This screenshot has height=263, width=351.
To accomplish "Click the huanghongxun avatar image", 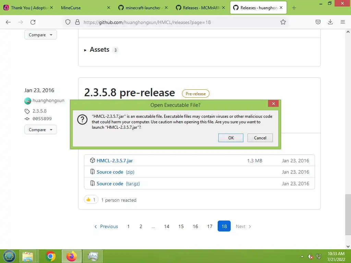I will [27, 101].
